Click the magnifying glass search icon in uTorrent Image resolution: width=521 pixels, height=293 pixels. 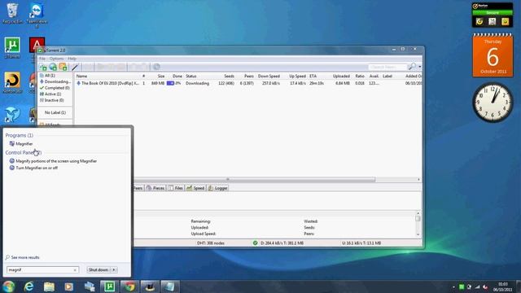412,67
